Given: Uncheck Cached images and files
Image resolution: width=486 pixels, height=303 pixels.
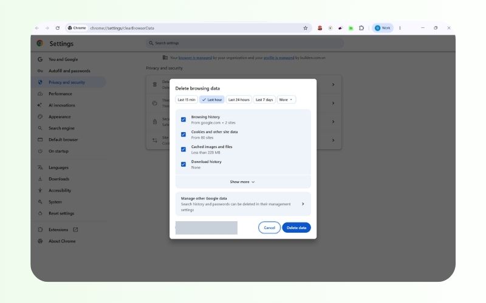Looking at the screenshot, I should click(x=183, y=149).
